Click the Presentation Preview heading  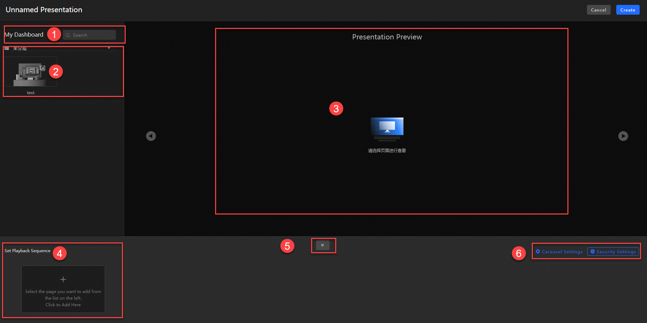(387, 37)
